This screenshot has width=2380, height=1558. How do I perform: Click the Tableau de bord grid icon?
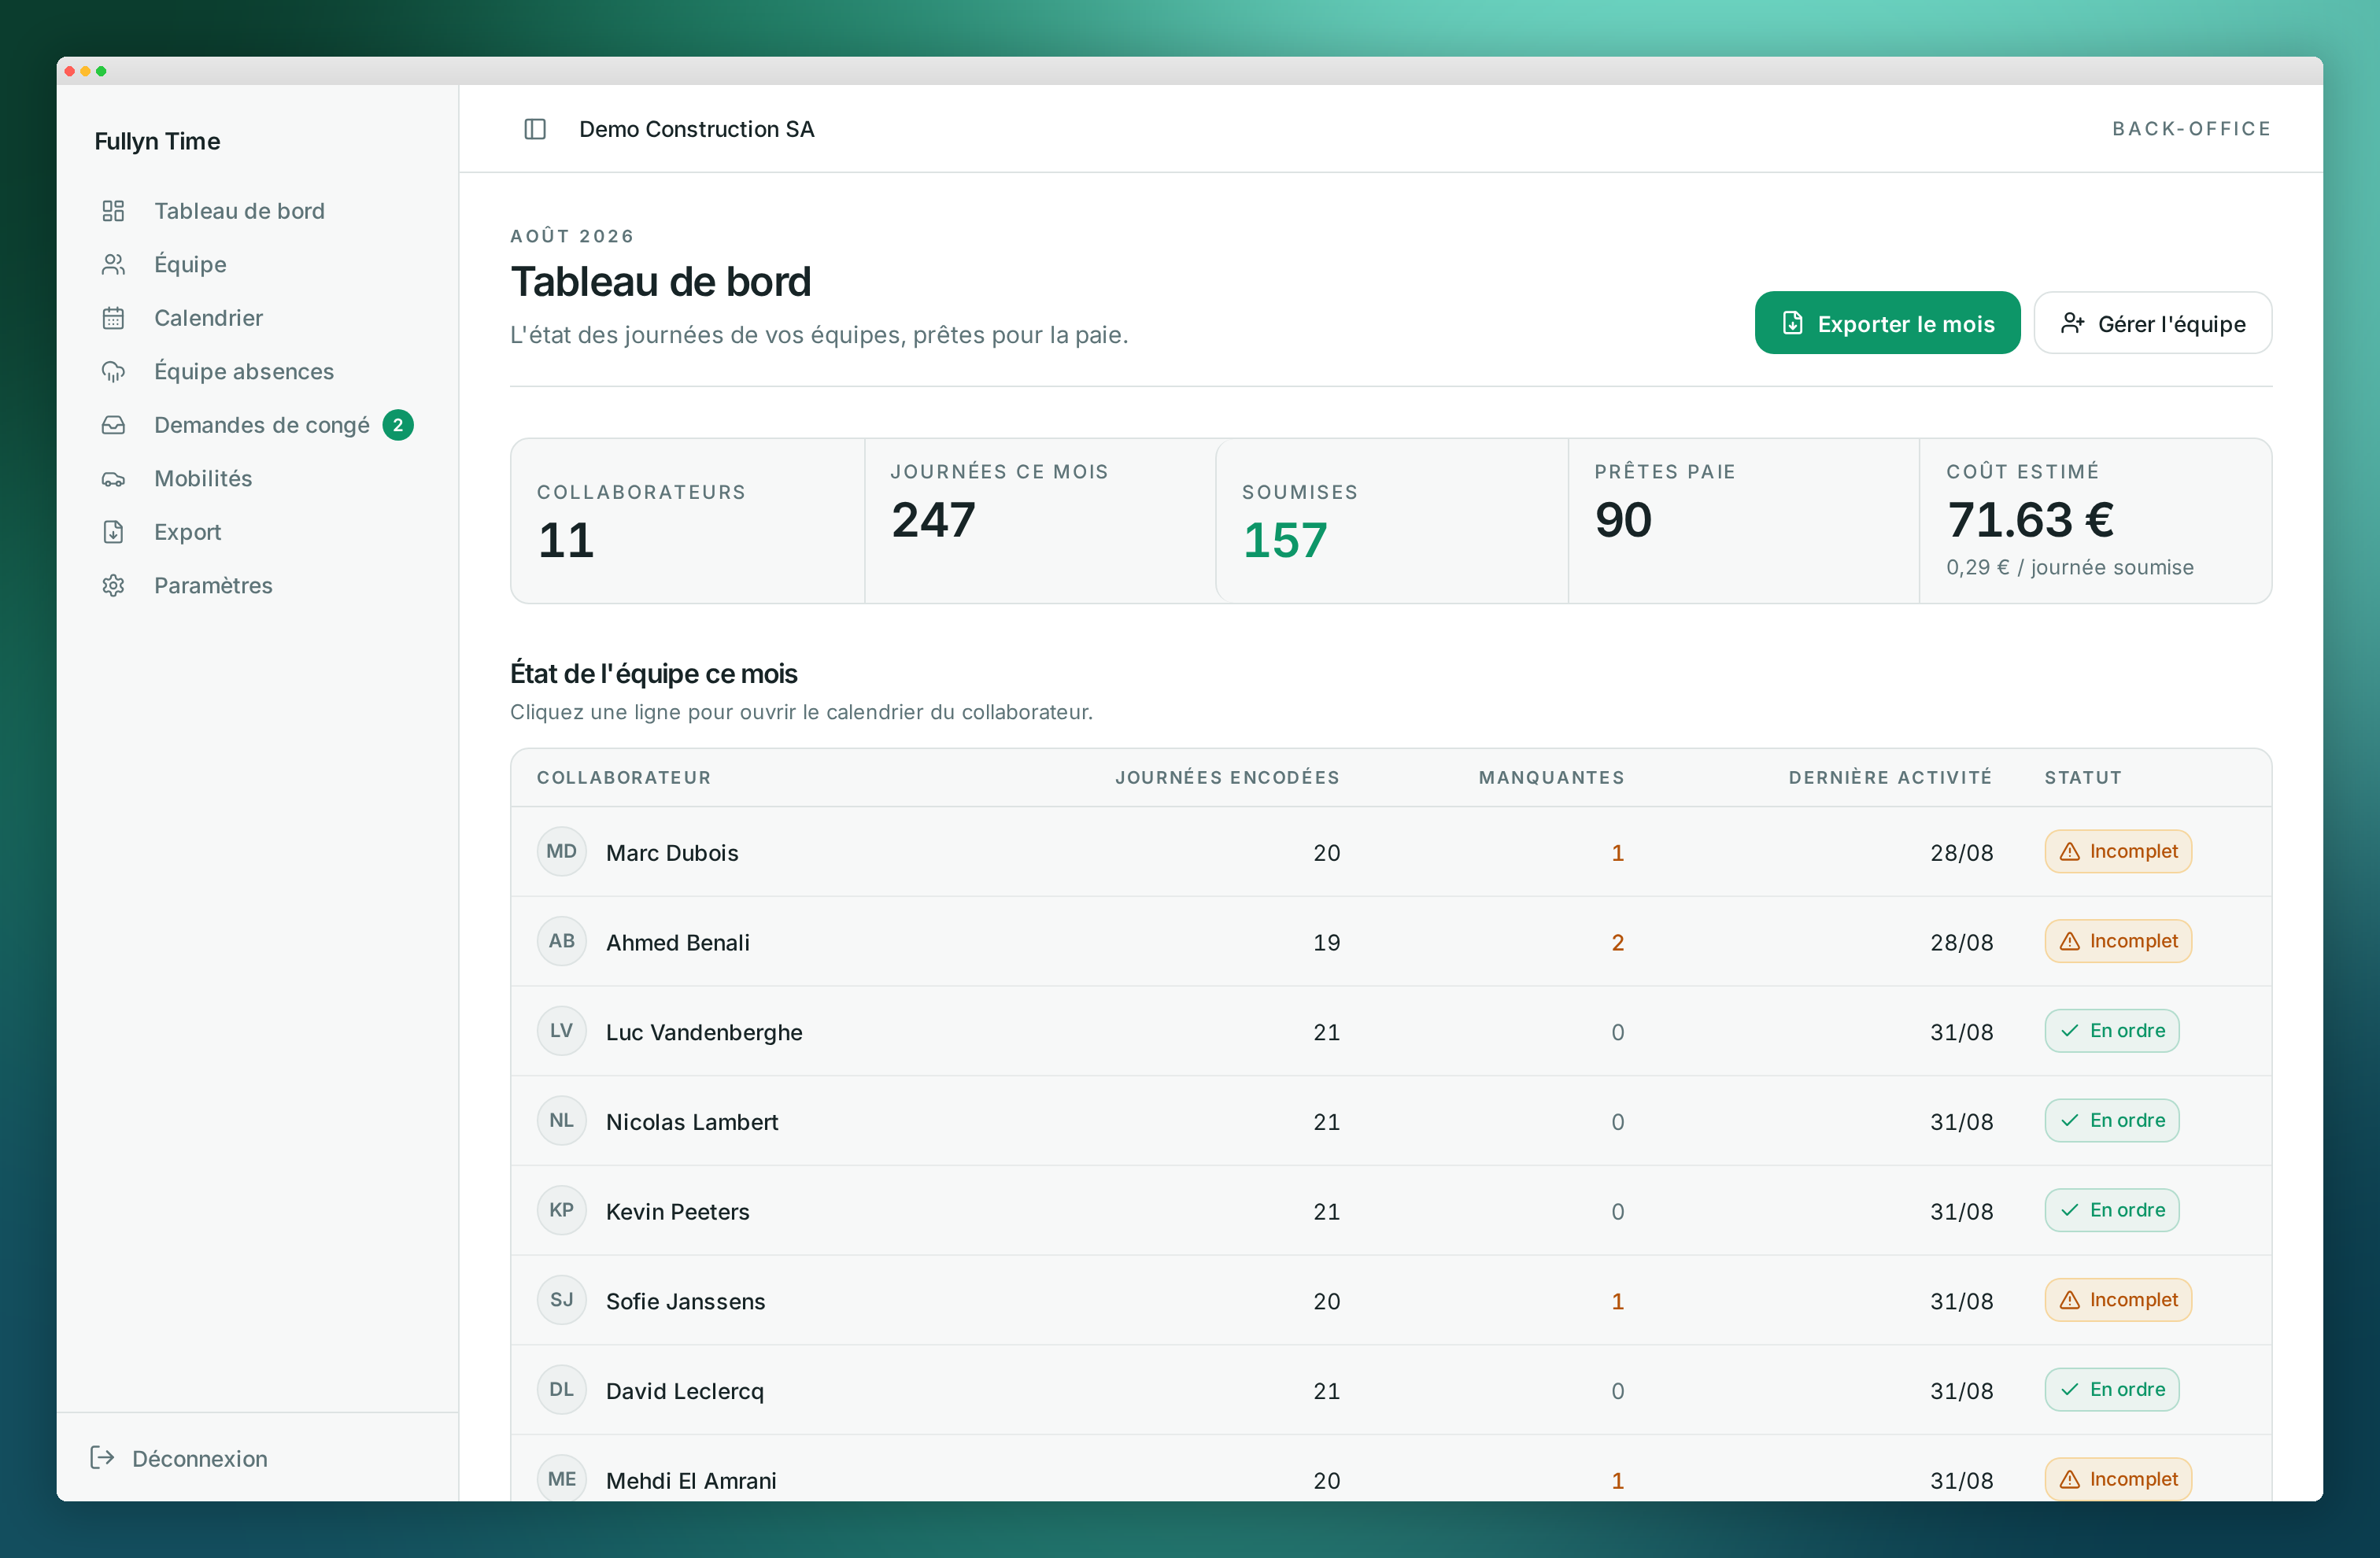pos(113,211)
